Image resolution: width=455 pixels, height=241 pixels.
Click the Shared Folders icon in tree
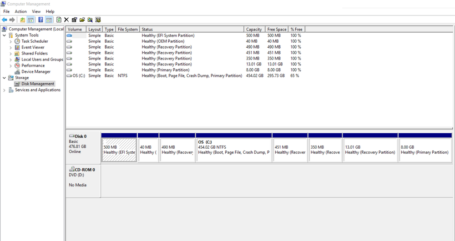tap(17, 53)
